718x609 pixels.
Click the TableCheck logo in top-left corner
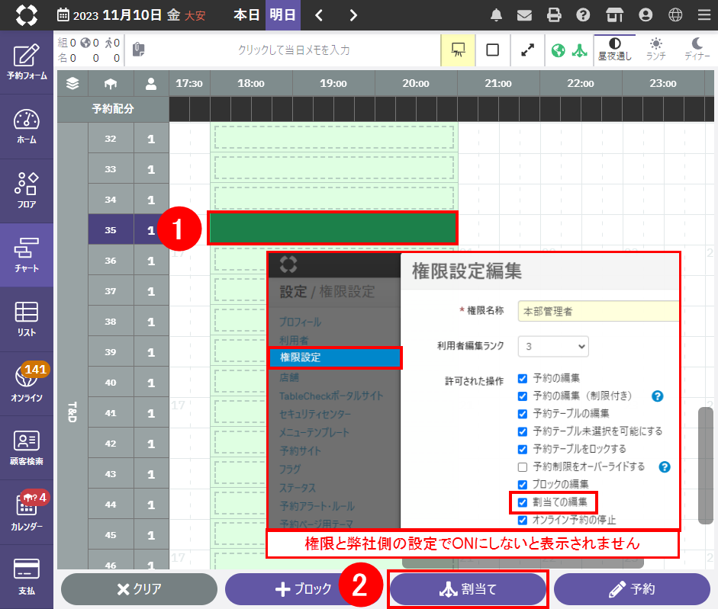(27, 15)
